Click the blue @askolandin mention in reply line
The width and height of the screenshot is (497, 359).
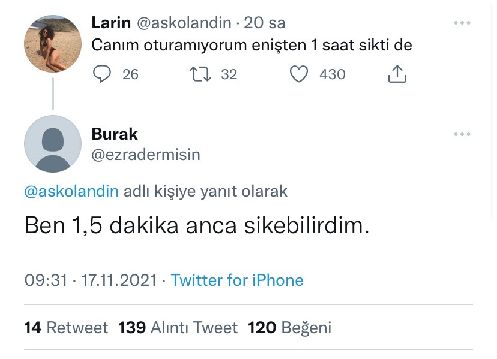click(x=71, y=191)
